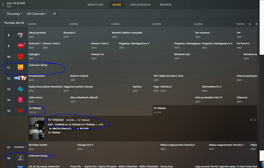Click the channel 9 Polsat logo
Viewport: 264px width, 168px height.
click(21, 46)
